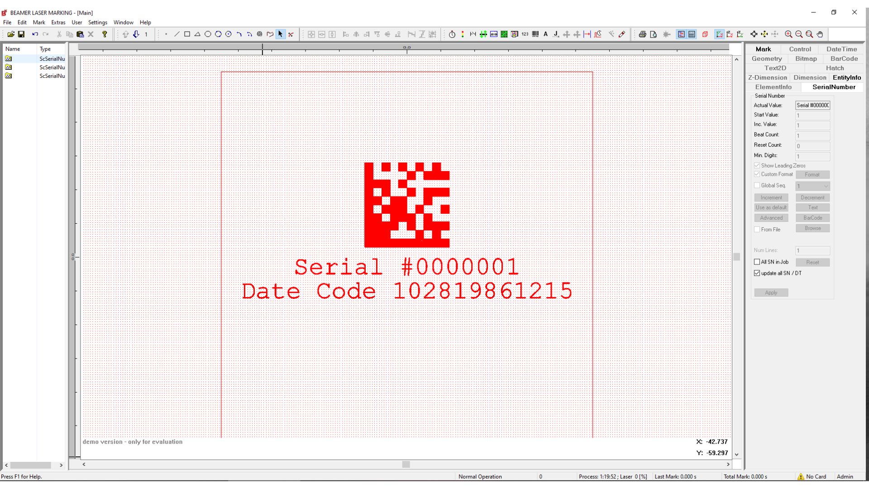
Task: Insert a timer element with the stopwatch icon
Action: (x=452, y=34)
